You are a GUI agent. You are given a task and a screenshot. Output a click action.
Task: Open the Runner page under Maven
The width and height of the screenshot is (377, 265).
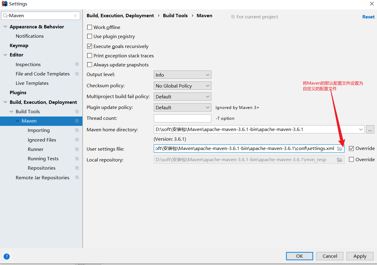pos(36,149)
